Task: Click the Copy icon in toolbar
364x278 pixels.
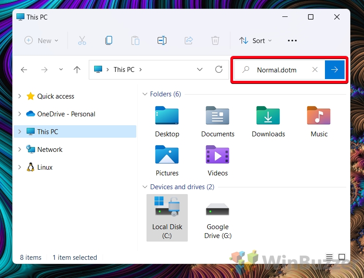Action: [109, 40]
